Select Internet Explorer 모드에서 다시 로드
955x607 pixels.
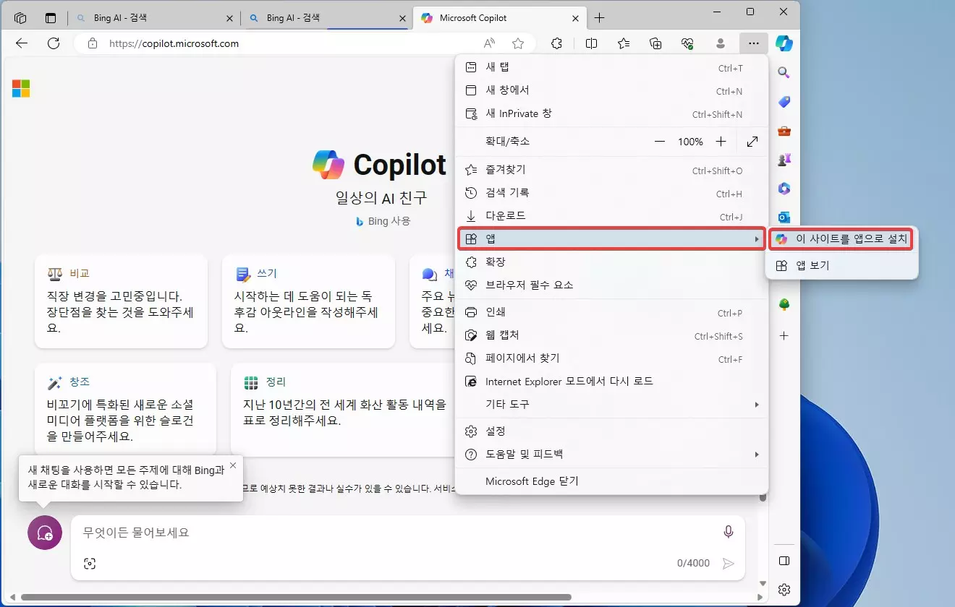[611, 382]
